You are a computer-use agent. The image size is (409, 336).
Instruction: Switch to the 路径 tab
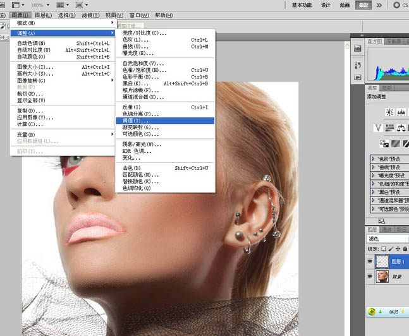click(401, 229)
